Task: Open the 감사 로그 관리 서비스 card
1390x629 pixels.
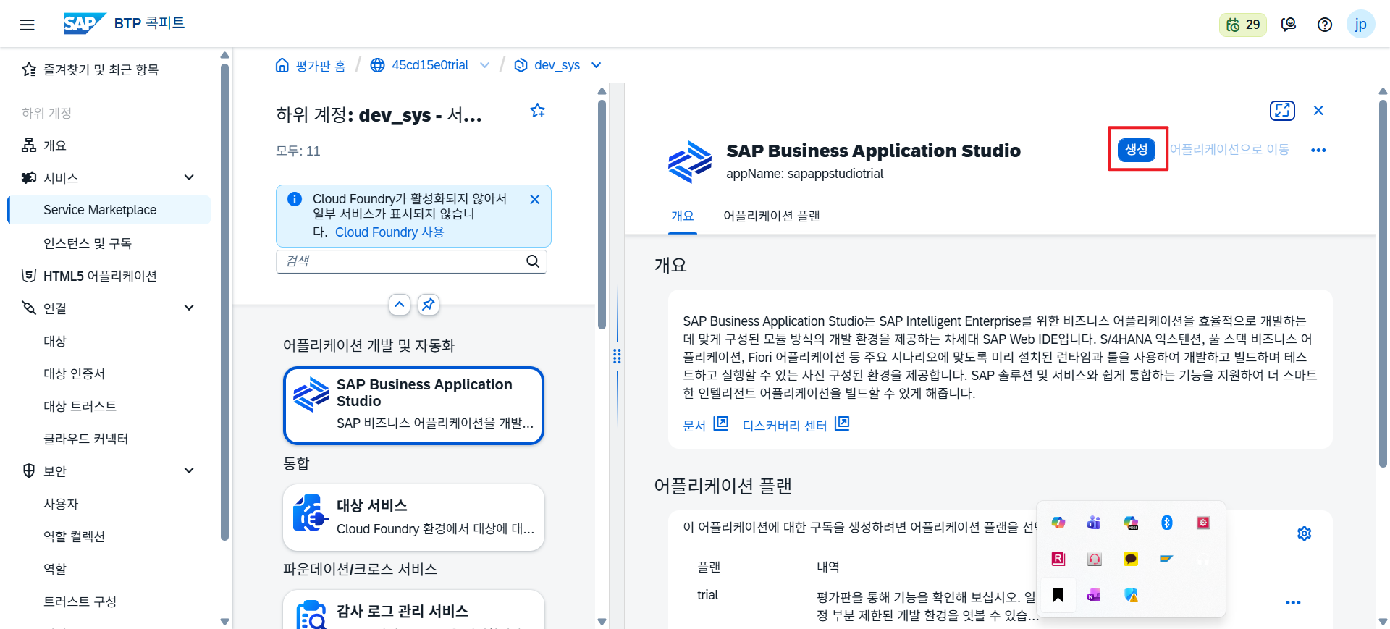Action: point(413,609)
